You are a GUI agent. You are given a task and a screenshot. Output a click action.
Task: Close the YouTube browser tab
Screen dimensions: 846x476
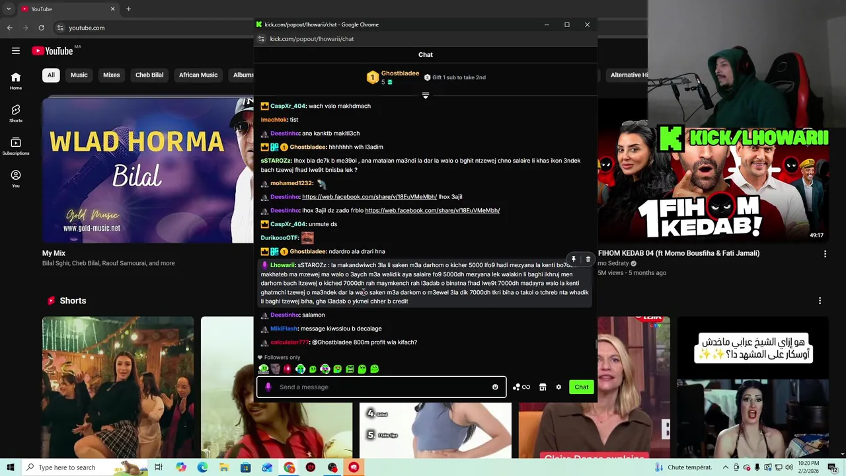[112, 9]
